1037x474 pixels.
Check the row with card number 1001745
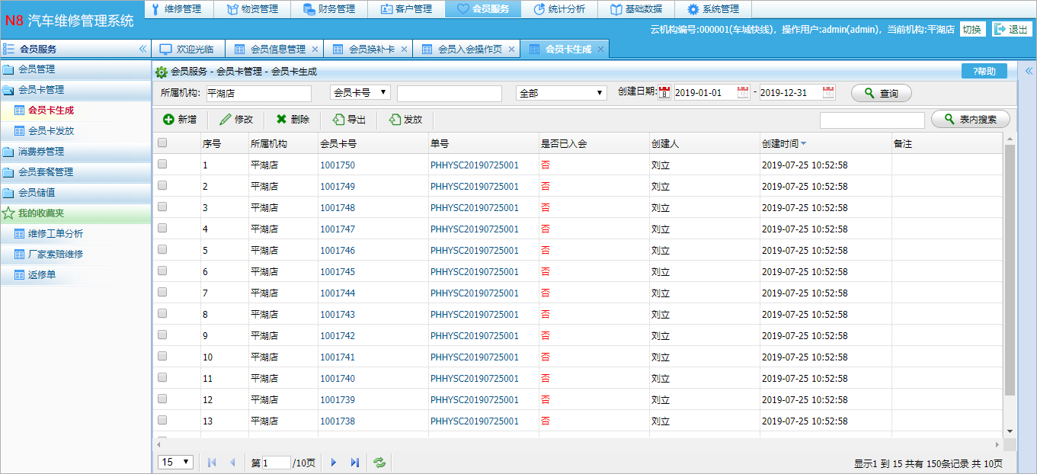[162, 271]
